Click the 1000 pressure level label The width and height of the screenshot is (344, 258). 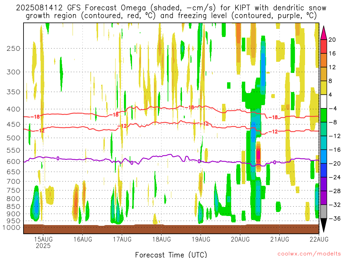(11, 227)
